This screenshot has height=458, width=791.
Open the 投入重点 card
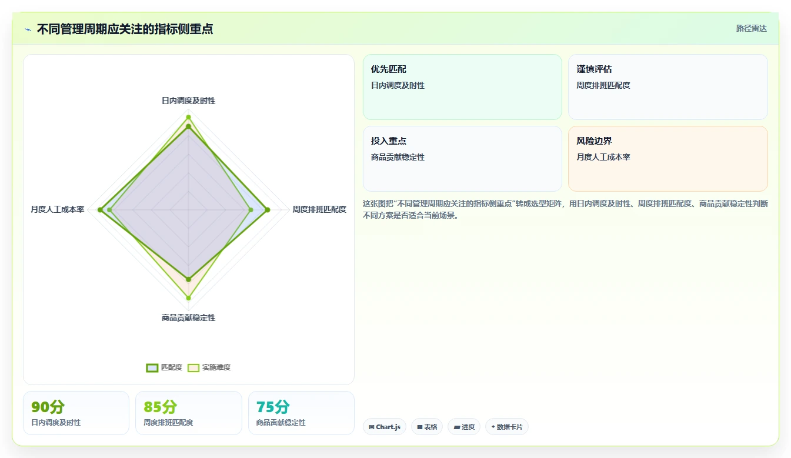coord(462,159)
